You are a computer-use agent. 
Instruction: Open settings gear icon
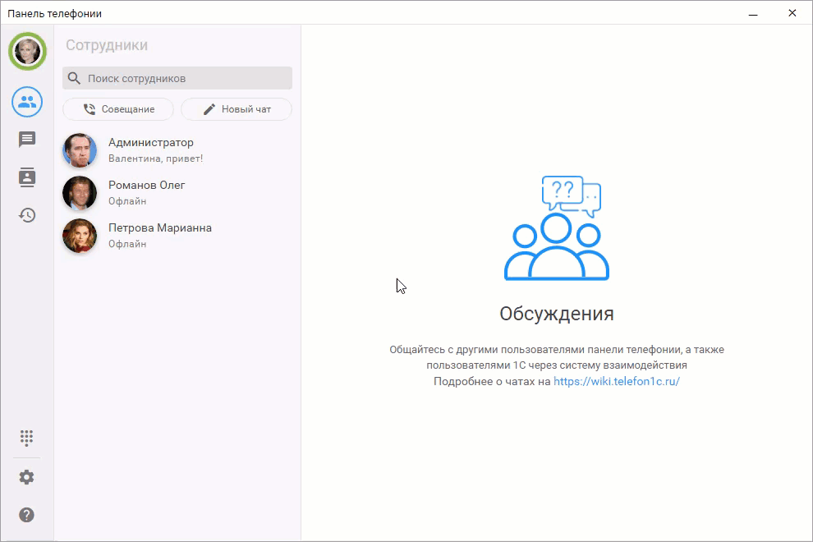[x=27, y=477]
